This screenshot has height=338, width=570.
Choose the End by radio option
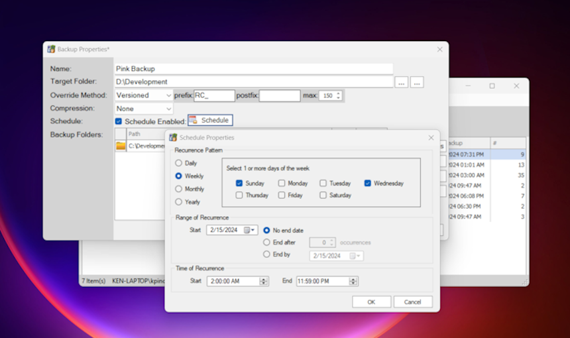(x=266, y=254)
